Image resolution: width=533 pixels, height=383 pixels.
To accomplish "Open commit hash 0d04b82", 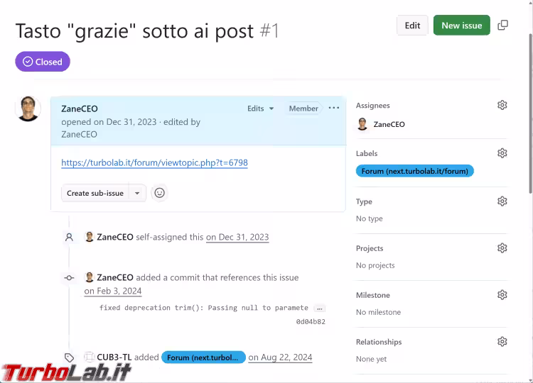I will pyautogui.click(x=311, y=321).
